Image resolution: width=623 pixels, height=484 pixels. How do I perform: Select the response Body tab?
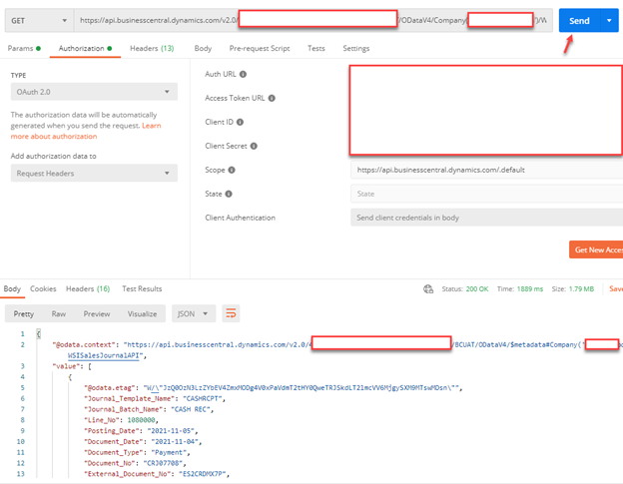coord(12,289)
